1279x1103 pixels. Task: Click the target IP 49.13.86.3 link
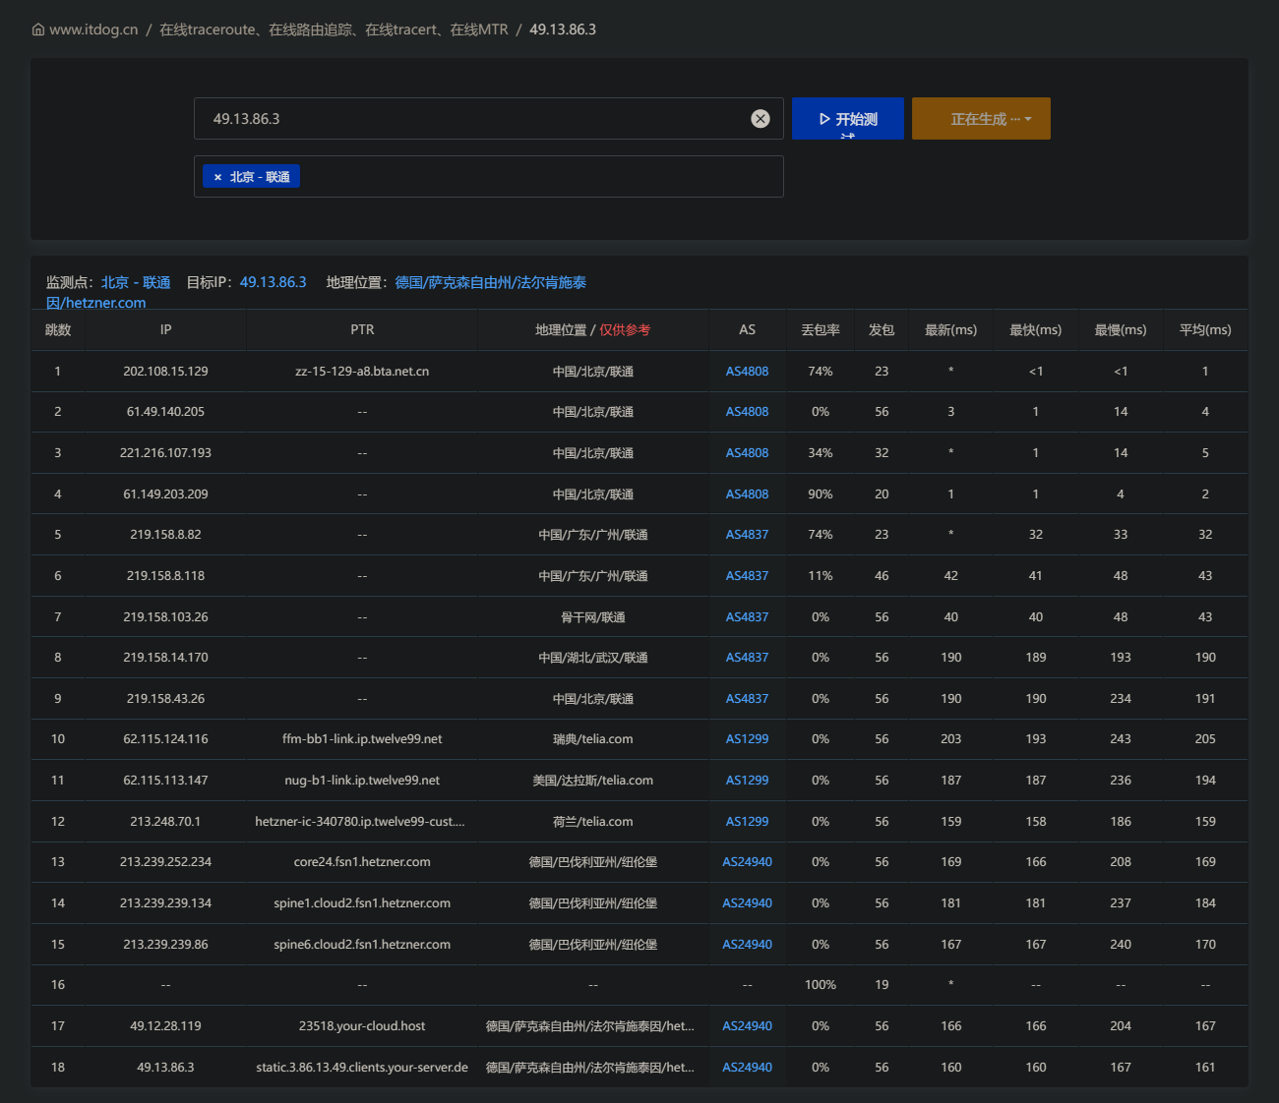[x=274, y=282]
